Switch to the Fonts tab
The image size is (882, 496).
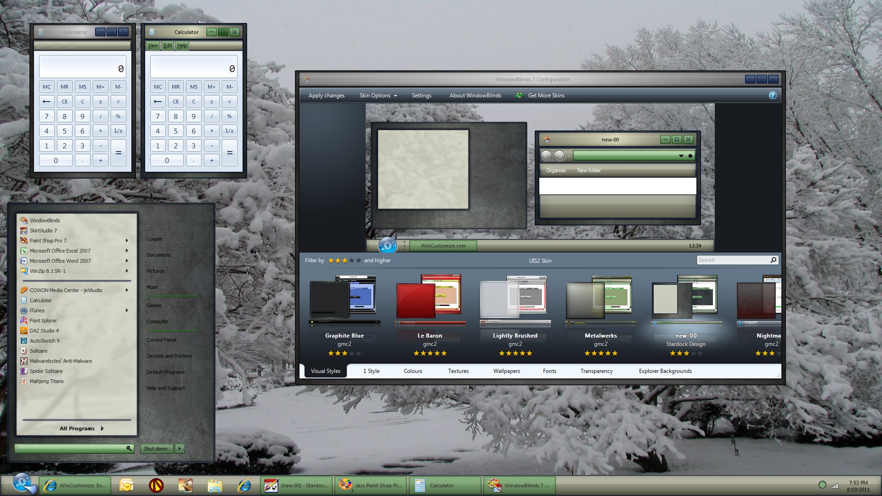[x=549, y=371]
